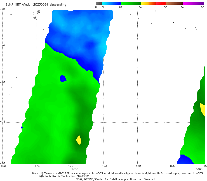Click the 'Data buffer is 24 hrs' note line
207x181 pixels.
[x=64, y=176]
